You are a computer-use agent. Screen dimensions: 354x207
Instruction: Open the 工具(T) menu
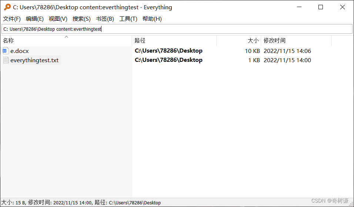point(128,19)
